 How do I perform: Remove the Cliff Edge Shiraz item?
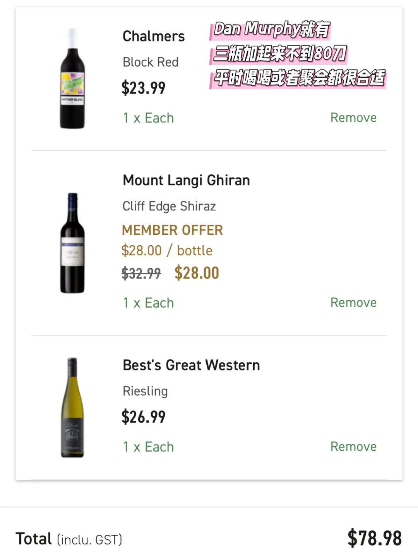[353, 302]
